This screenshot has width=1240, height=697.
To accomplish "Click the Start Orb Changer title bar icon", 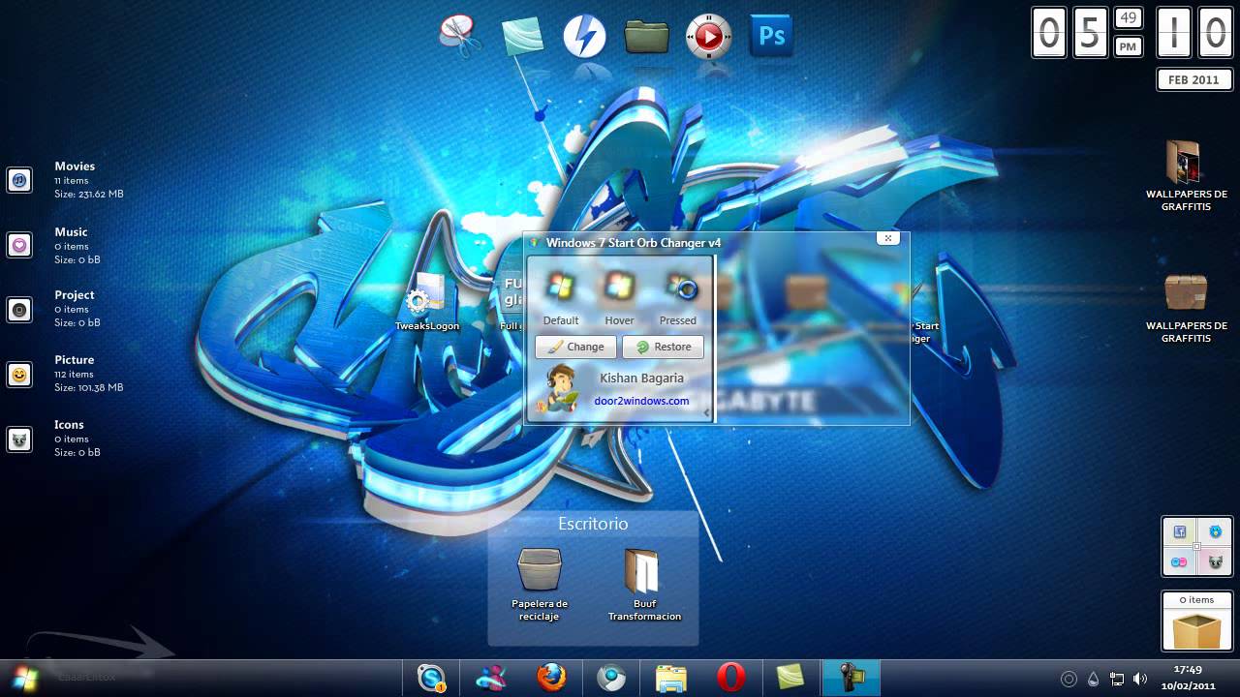I will pyautogui.click(x=535, y=242).
